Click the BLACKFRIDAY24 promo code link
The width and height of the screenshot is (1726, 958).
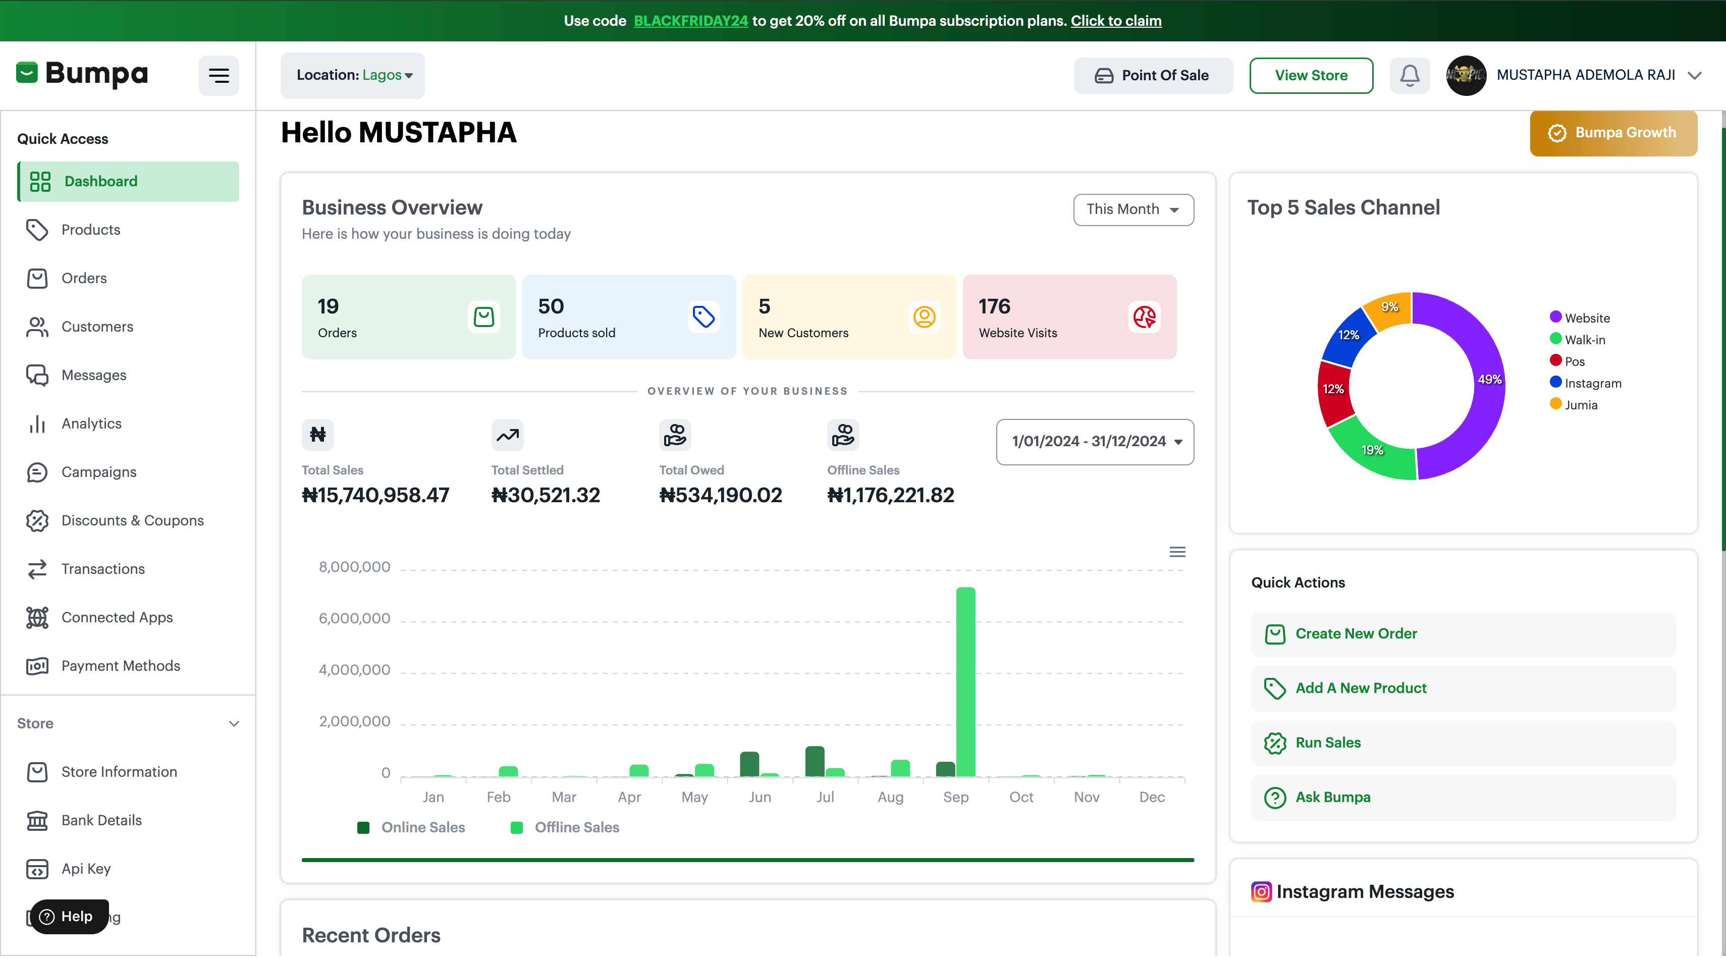(691, 21)
